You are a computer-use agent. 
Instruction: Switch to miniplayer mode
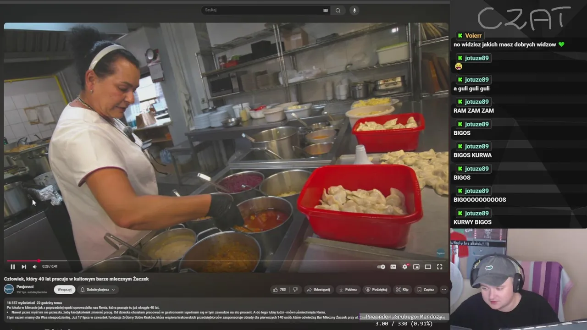[416, 267]
